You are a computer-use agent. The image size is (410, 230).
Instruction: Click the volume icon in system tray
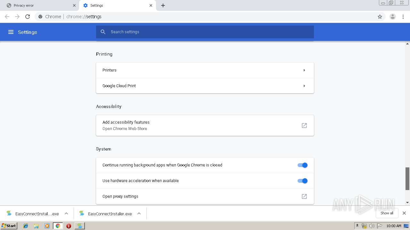click(x=372, y=226)
